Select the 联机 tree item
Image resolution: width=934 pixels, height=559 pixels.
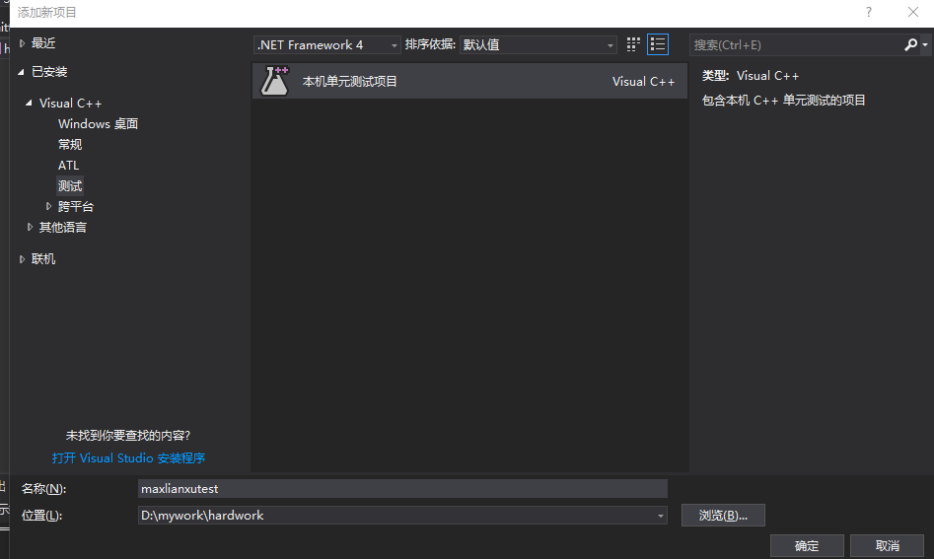(42, 259)
